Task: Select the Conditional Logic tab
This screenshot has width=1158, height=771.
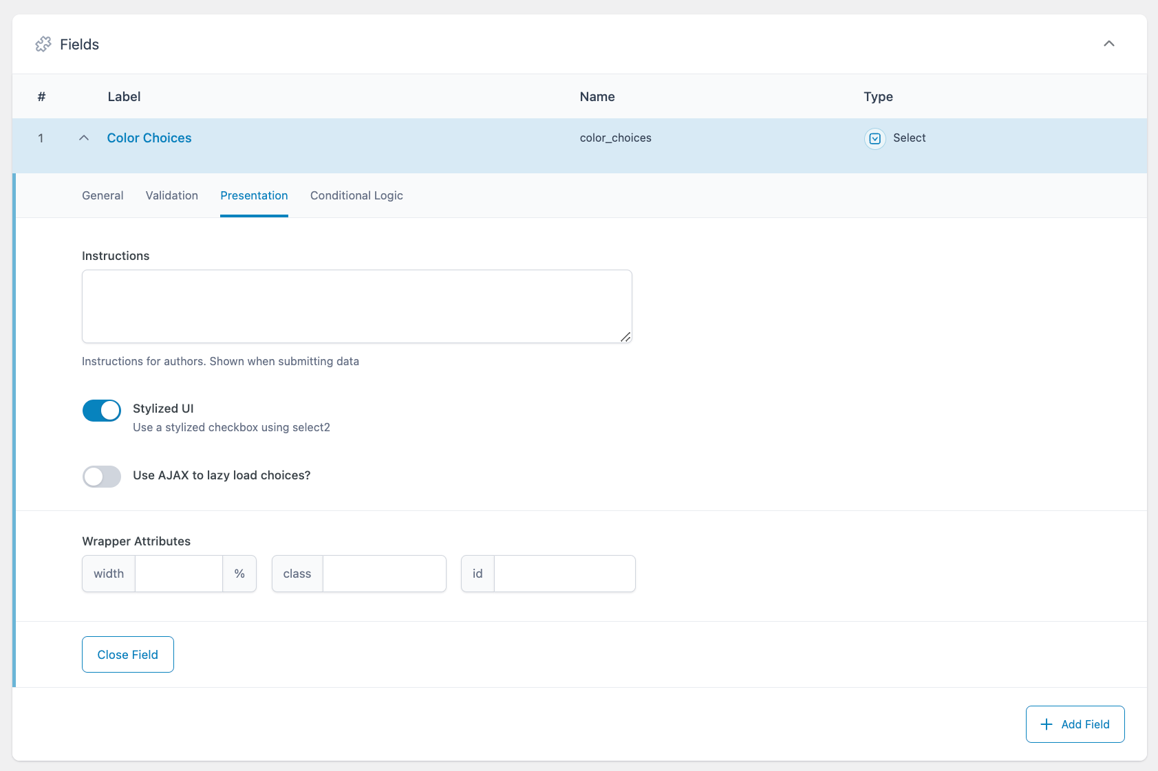Action: pyautogui.click(x=356, y=195)
